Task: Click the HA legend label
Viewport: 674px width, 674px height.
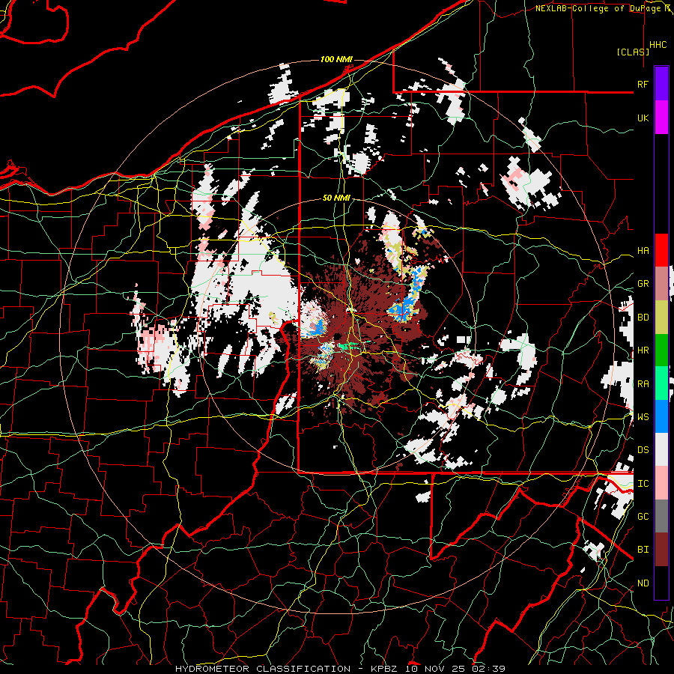Action: coord(643,251)
